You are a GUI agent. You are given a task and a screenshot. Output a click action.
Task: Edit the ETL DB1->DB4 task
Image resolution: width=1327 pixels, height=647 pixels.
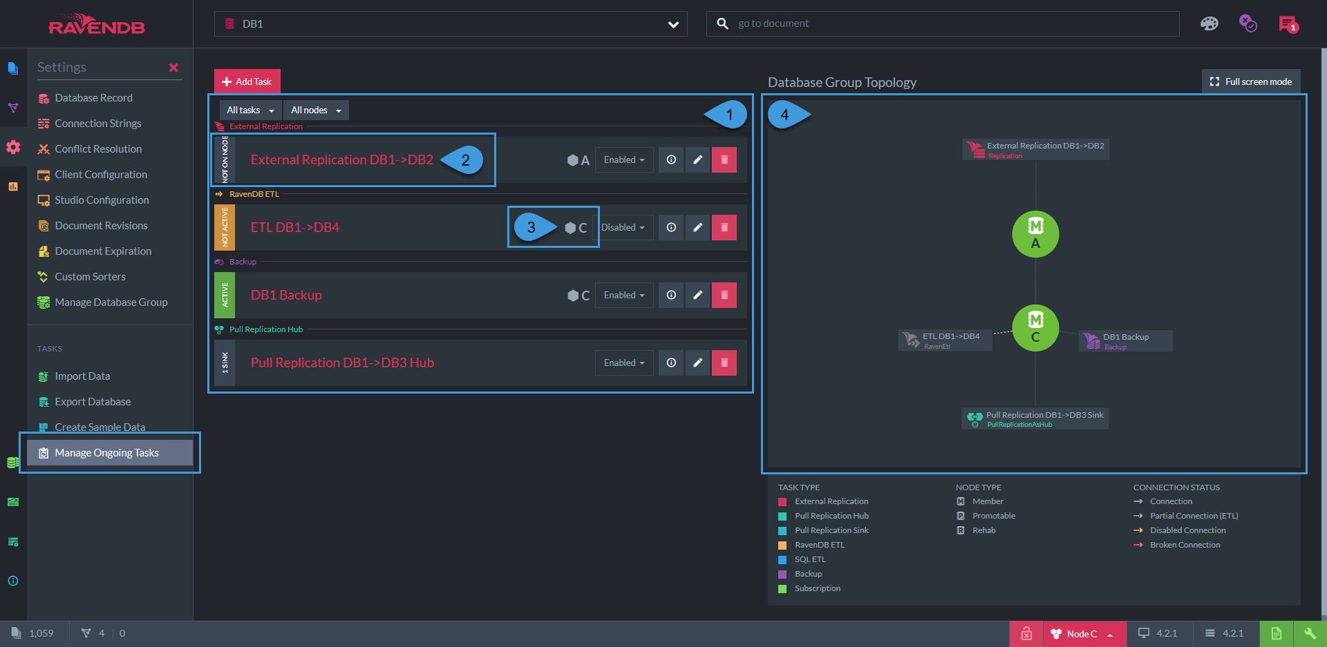(x=698, y=227)
